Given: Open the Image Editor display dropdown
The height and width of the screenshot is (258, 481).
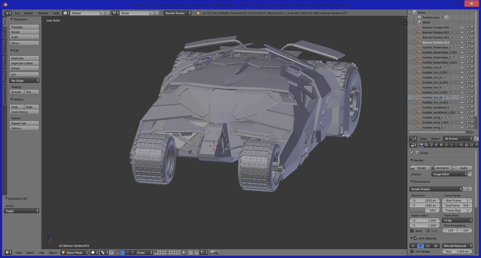Looking at the screenshot, I should pos(449,174).
